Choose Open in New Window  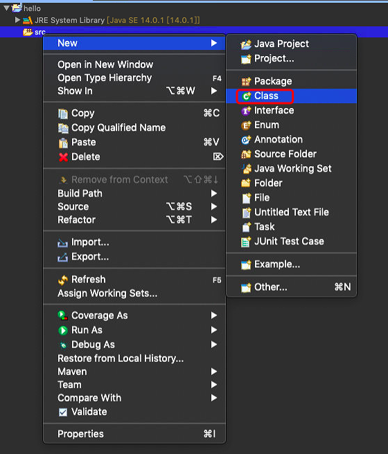coord(134,64)
